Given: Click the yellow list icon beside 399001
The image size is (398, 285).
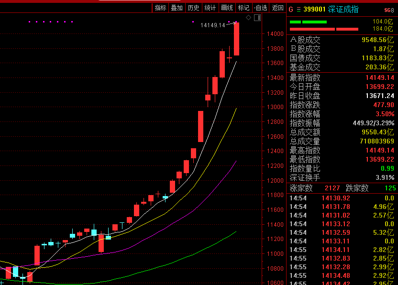Looking at the screenshot, I should pyautogui.click(x=299, y=9).
